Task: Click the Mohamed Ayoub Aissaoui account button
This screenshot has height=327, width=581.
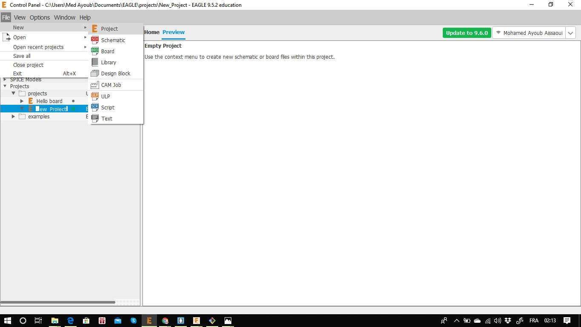Action: click(x=529, y=33)
